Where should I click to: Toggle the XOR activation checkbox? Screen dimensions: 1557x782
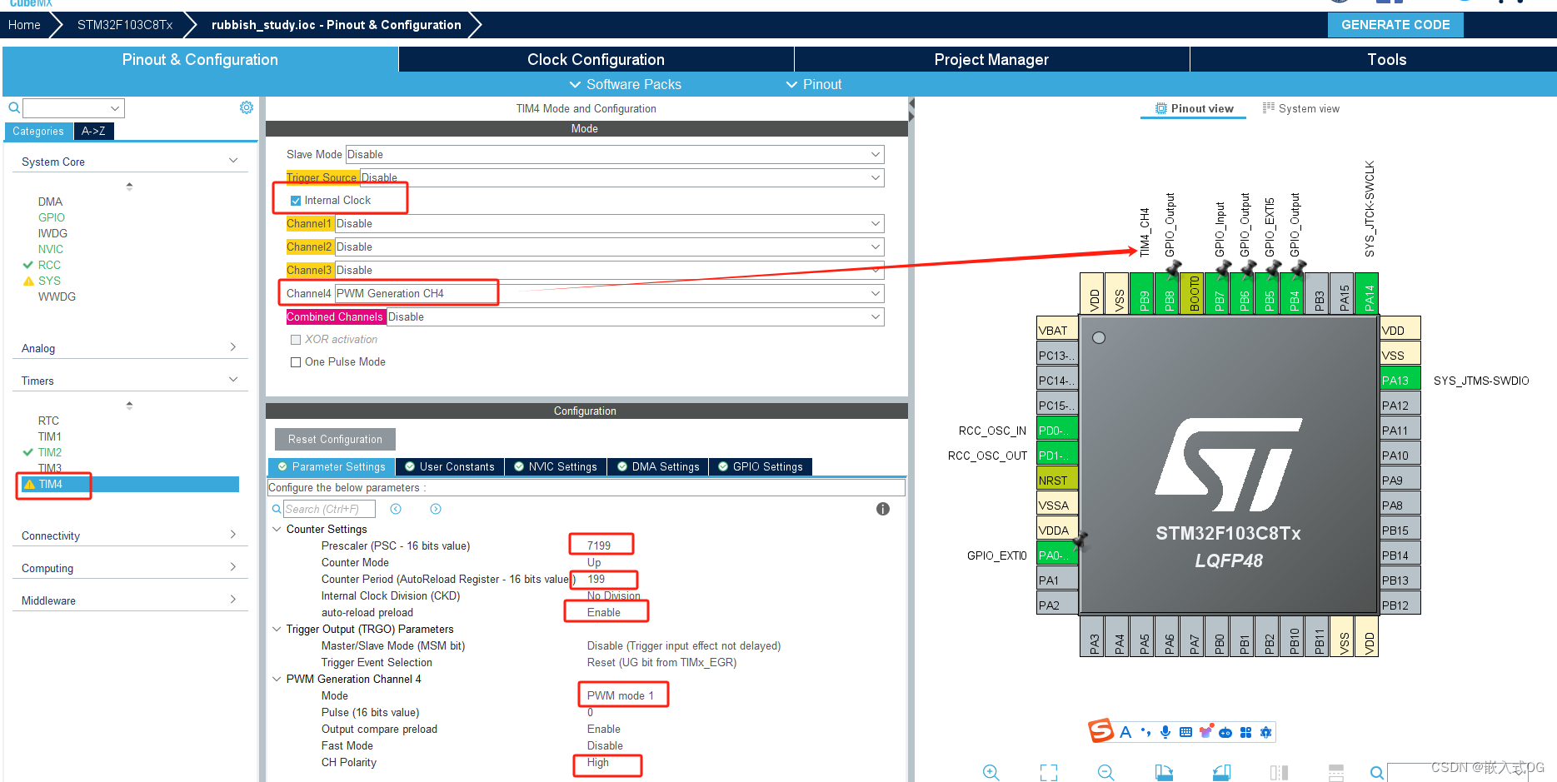(x=296, y=340)
